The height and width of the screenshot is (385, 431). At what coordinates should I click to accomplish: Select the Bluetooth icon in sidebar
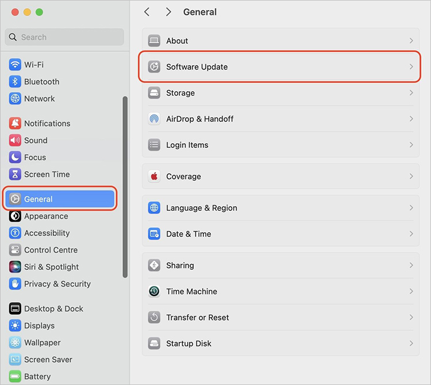tap(15, 82)
